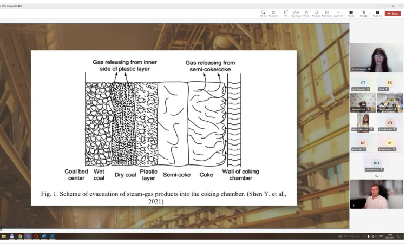Click the top presenter video thumbnail
The height and width of the screenshot is (244, 406).
[x=376, y=57]
